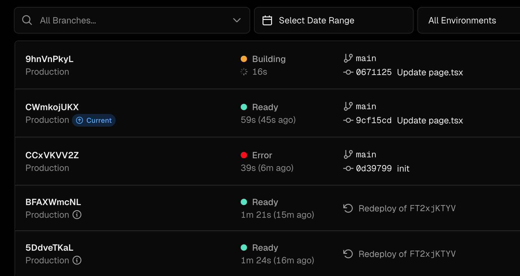Click the search magnifier icon in branches field

click(27, 20)
